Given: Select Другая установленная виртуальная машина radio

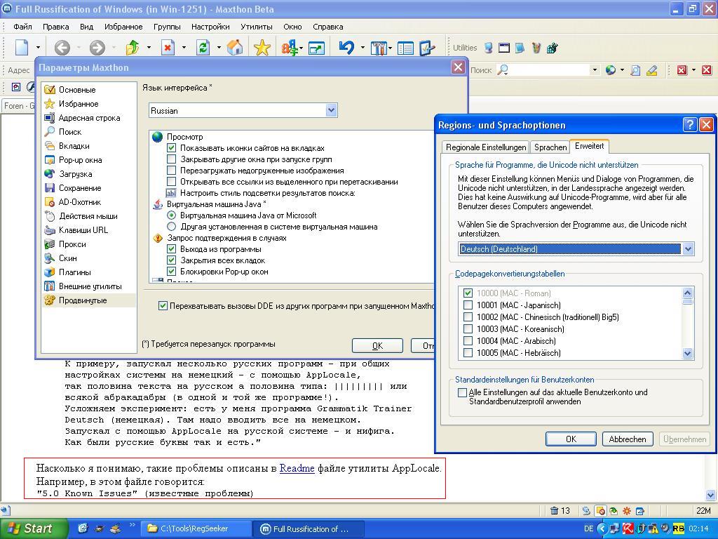Looking at the screenshot, I should tap(171, 227).
